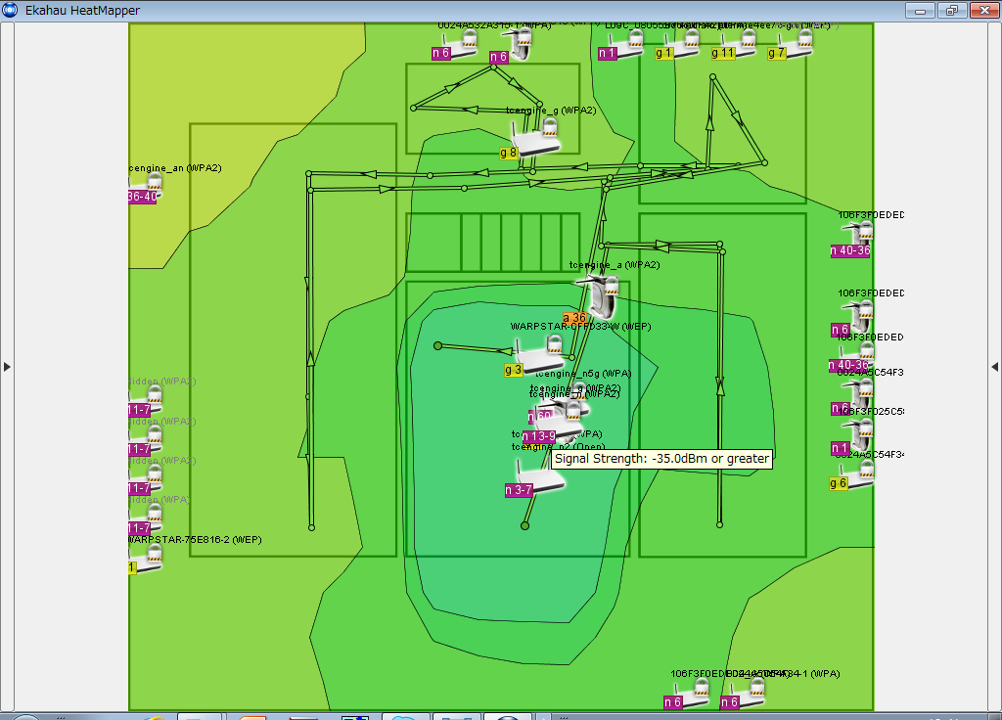Select the g 1 access point at top
Image resolution: width=1002 pixels, height=720 pixels.
tap(682, 45)
